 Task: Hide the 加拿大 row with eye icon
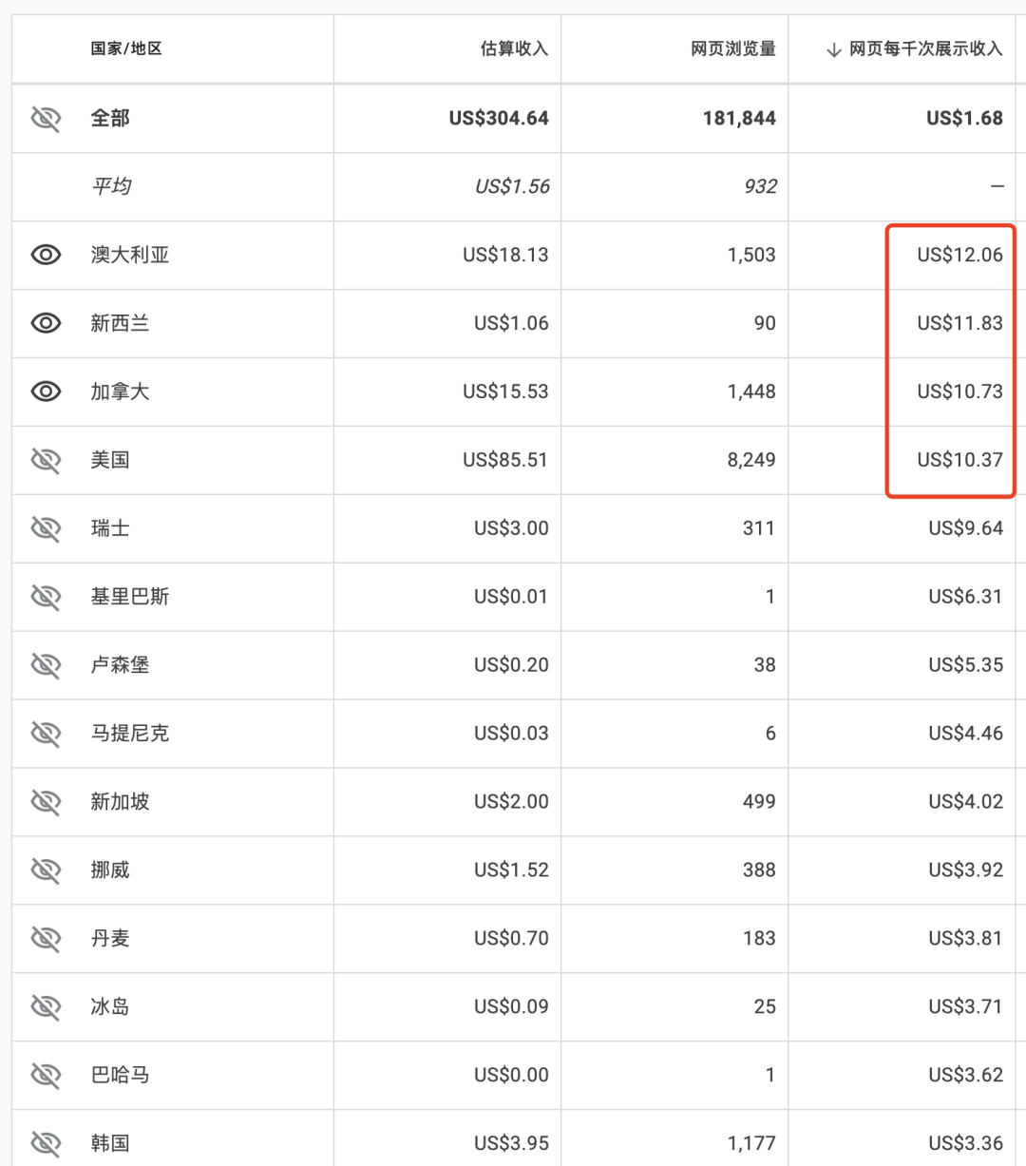coord(46,392)
